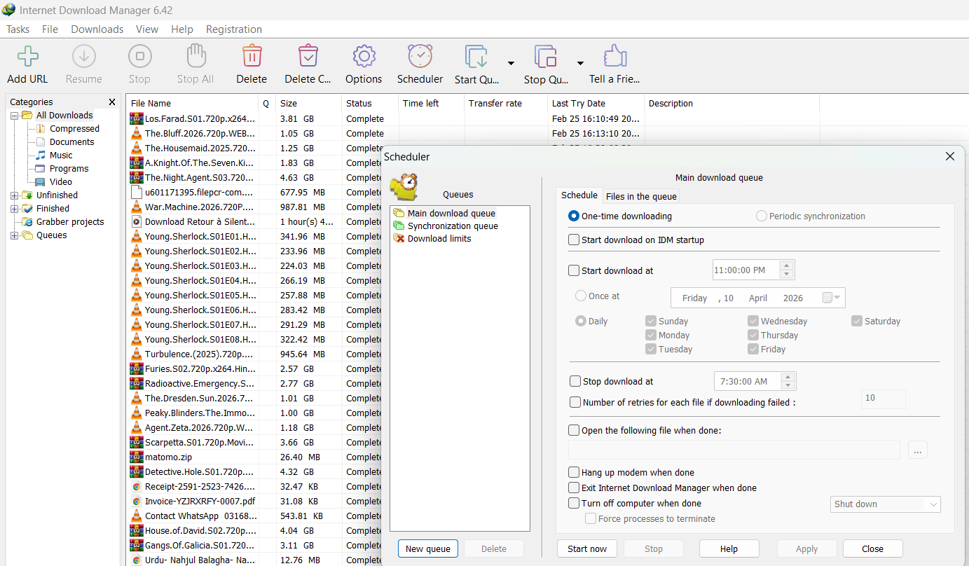Open the calendar picker icon for date

coord(832,298)
